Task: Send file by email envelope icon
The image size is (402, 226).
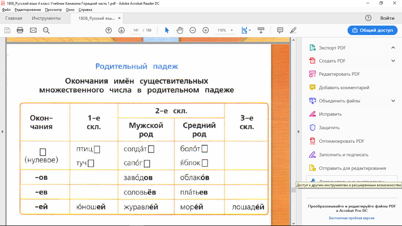Action: (x=33, y=30)
